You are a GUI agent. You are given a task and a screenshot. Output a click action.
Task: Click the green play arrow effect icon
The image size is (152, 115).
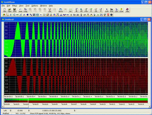[x=95, y=15]
